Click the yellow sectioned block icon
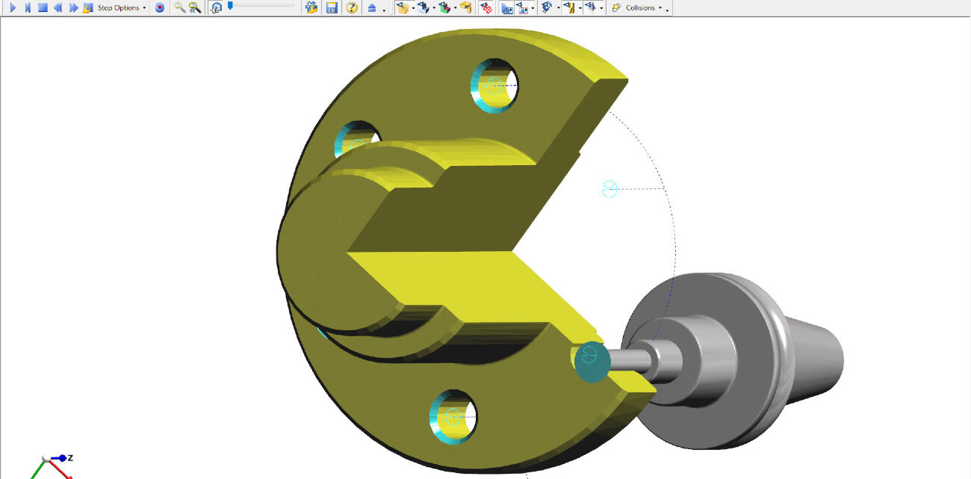Viewport: 971px width, 479px height. coord(465,7)
